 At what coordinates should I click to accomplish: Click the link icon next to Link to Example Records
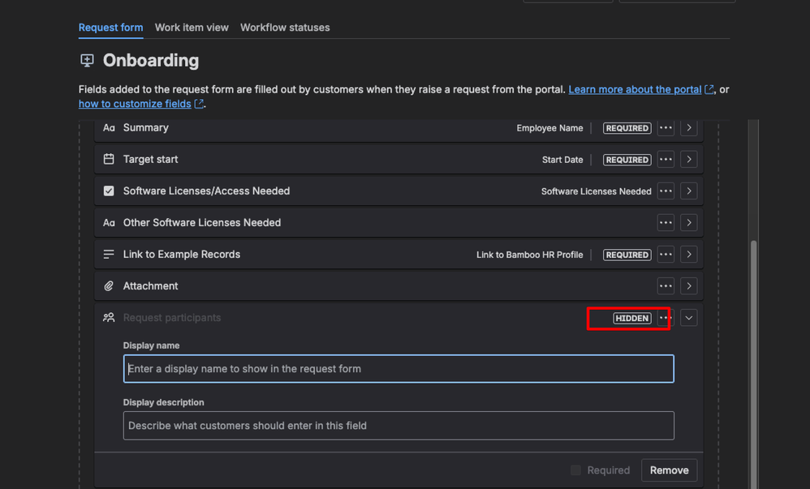[109, 254]
